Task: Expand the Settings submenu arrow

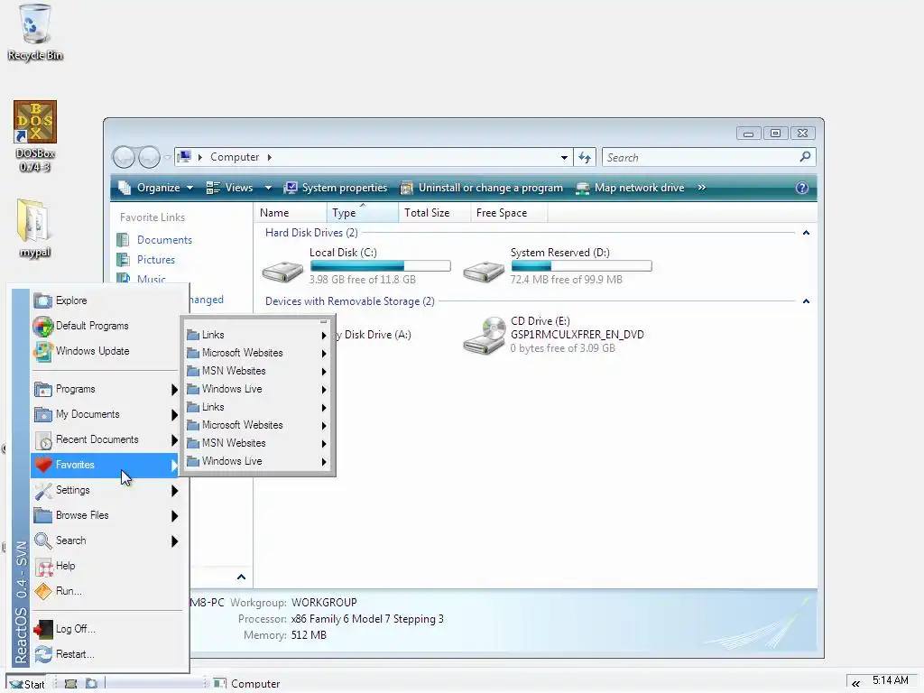Action: [174, 490]
